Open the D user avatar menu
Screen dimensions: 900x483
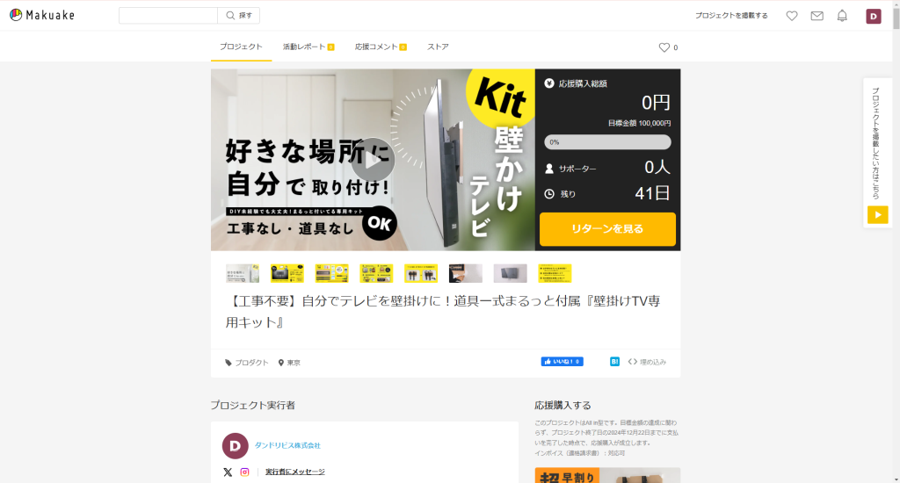pyautogui.click(x=873, y=16)
